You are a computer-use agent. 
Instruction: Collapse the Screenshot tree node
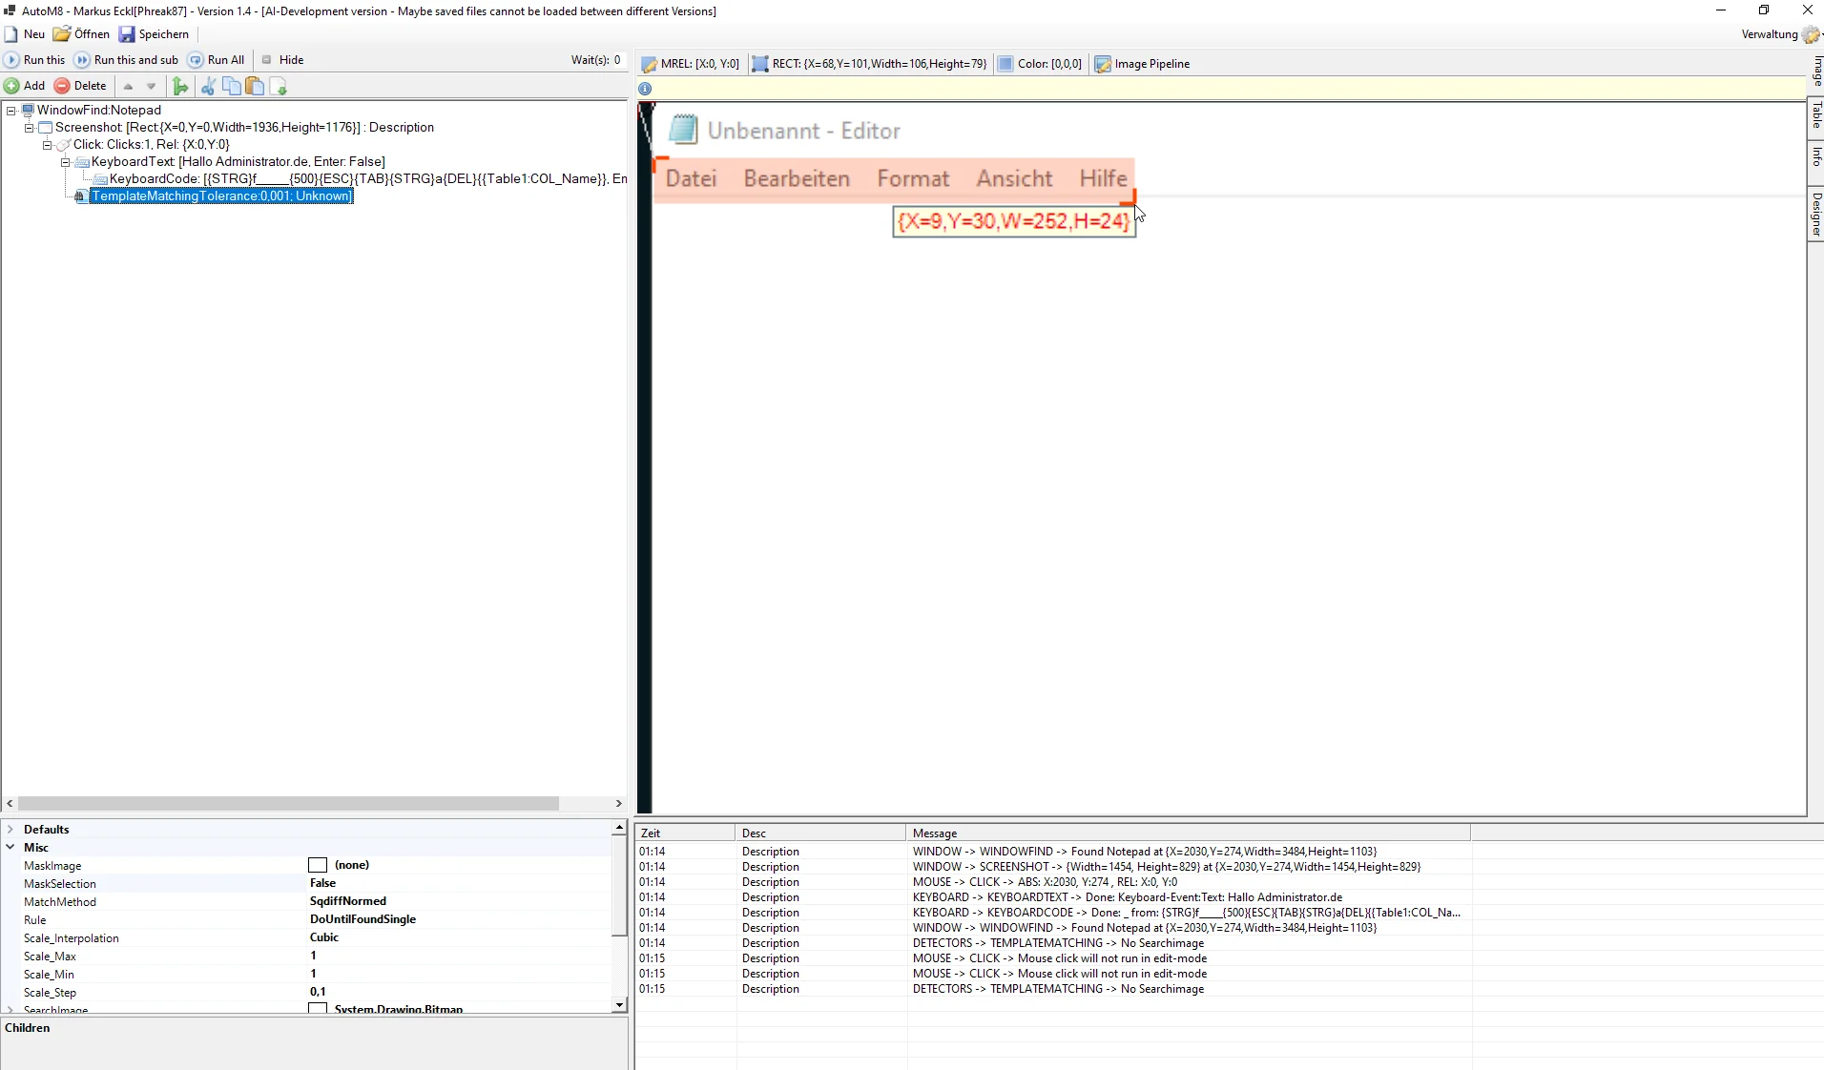(x=29, y=128)
